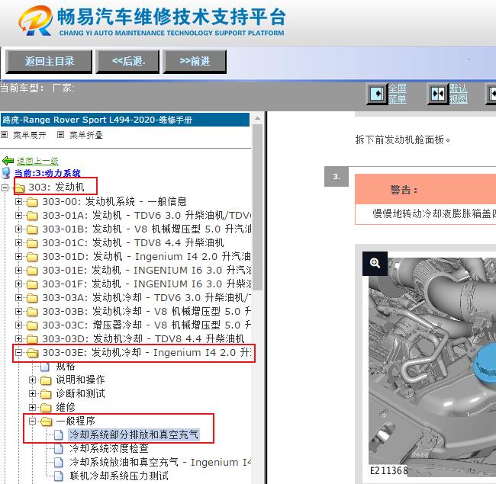Select the 303-01B 发动机 V8 tree label
The height and width of the screenshot is (484, 496).
(x=147, y=229)
